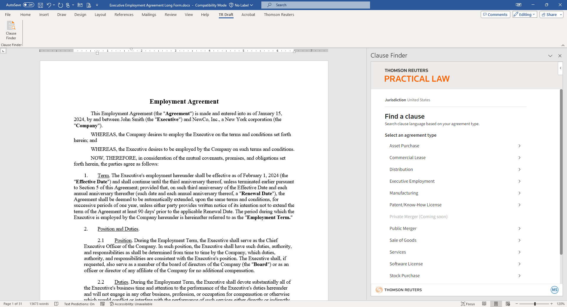Click the Undo arrow icon
This screenshot has height=307, width=567.
(49, 5)
